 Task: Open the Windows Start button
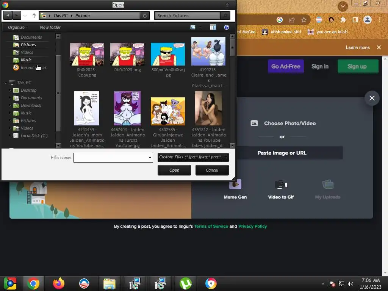[x=10, y=283]
